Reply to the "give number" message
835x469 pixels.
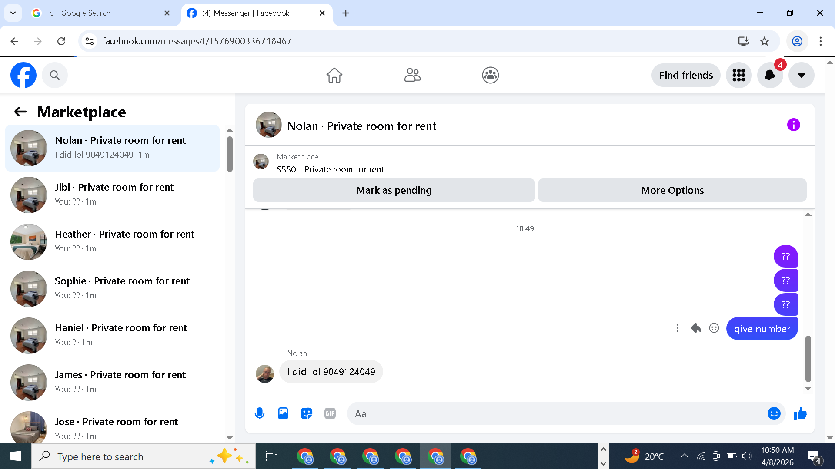pyautogui.click(x=696, y=328)
